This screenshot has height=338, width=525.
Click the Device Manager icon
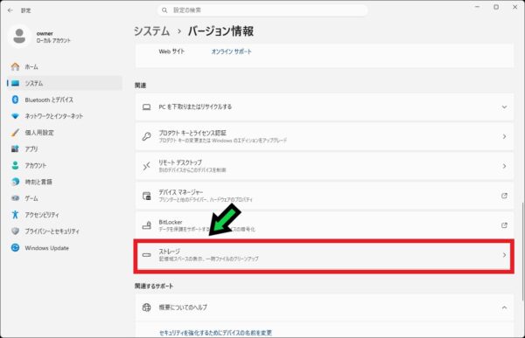pyautogui.click(x=147, y=196)
